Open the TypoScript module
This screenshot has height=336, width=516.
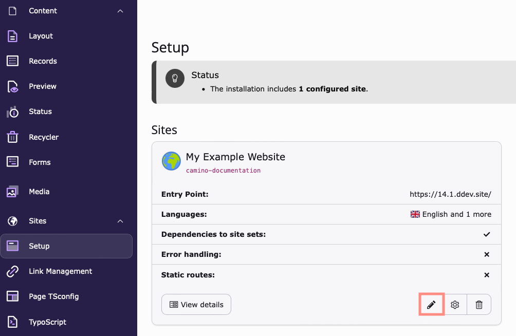(x=48, y=322)
